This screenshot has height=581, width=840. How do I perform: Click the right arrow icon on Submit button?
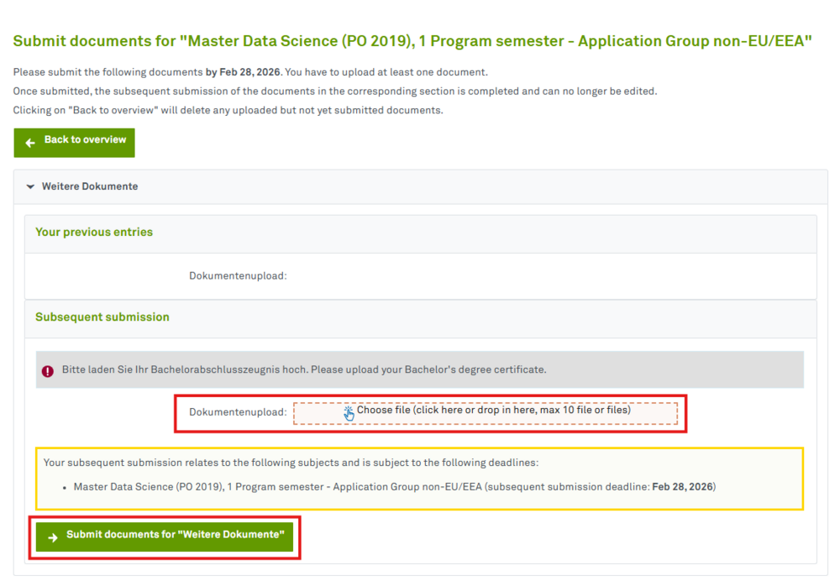coord(53,537)
